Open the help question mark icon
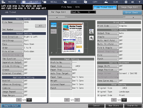This screenshot has width=143, height=108. [139, 2]
